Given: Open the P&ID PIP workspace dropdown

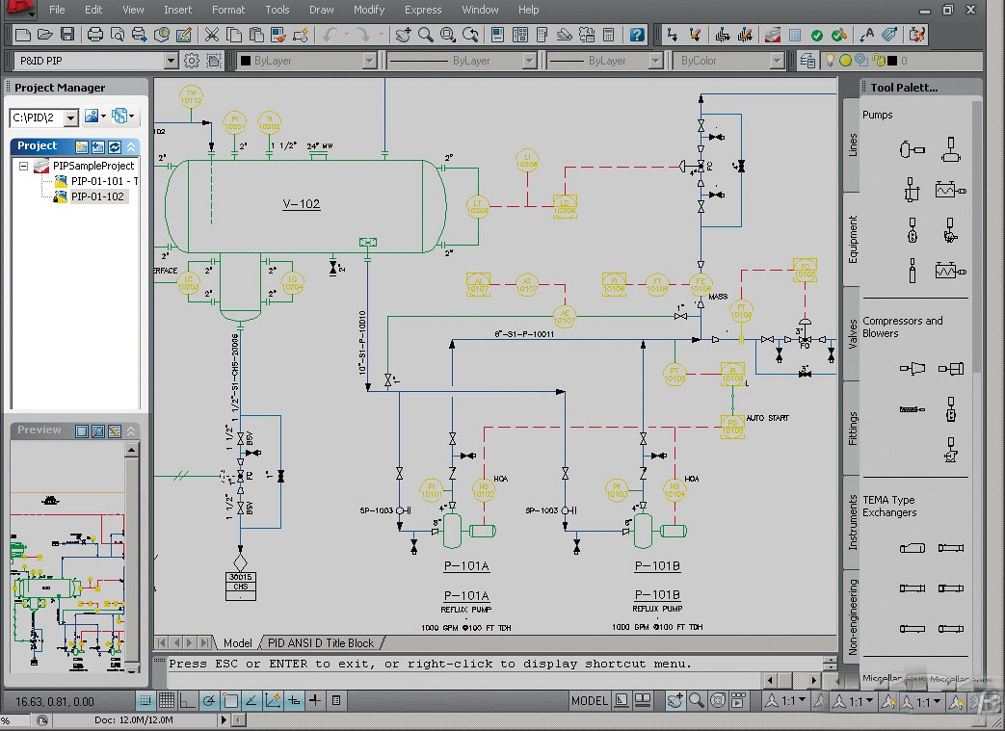Looking at the screenshot, I should pyautogui.click(x=172, y=59).
